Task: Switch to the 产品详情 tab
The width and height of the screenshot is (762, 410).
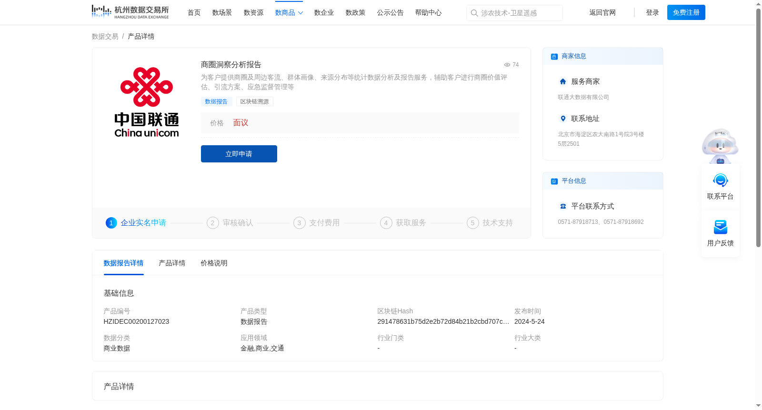Action: pyautogui.click(x=172, y=263)
